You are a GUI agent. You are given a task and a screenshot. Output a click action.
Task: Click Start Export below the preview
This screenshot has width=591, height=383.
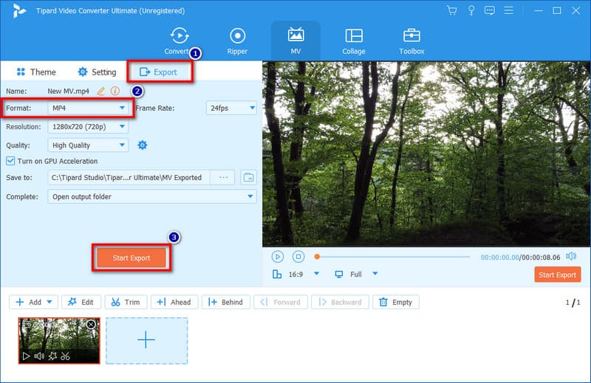[558, 275]
